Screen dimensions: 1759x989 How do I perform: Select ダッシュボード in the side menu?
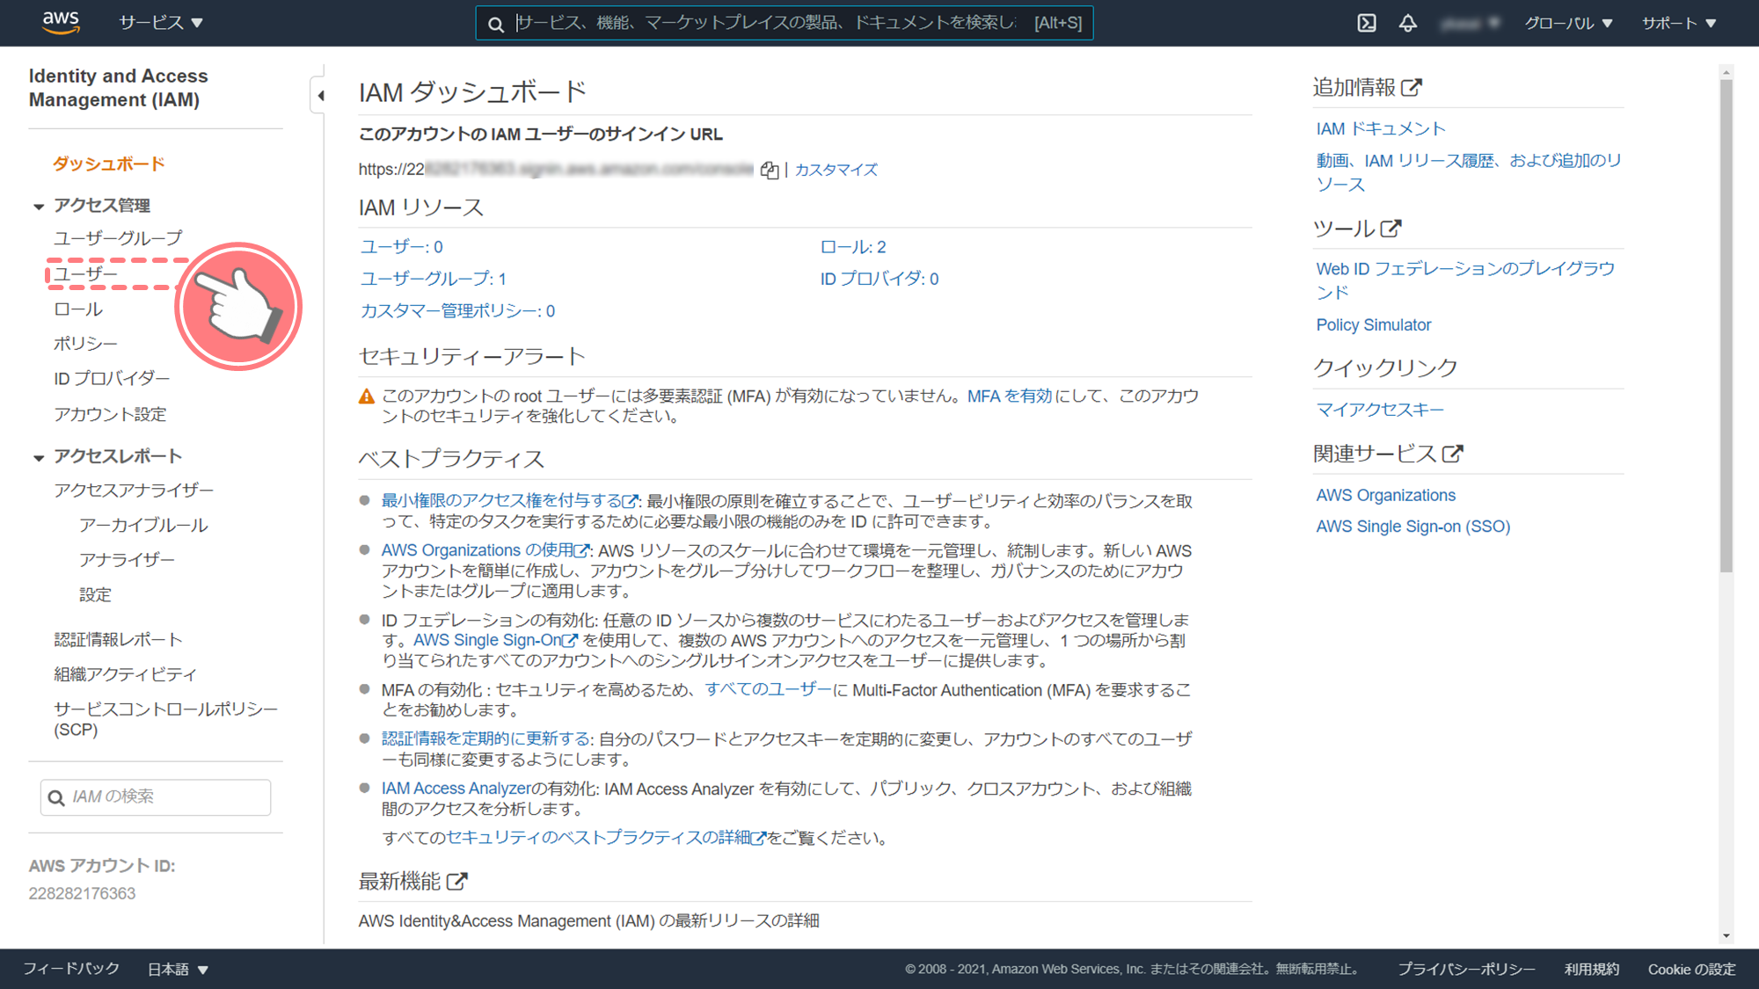(109, 164)
